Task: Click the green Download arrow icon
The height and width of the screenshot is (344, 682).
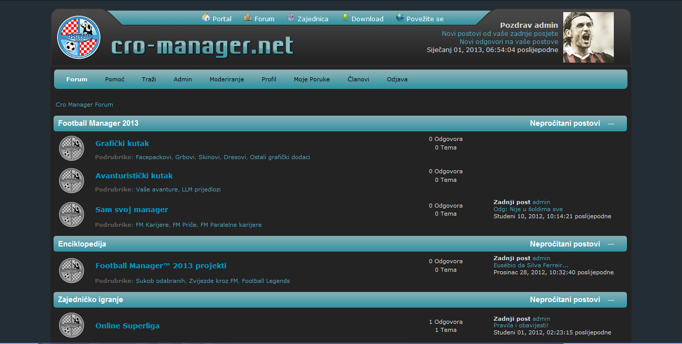Action: tap(345, 18)
